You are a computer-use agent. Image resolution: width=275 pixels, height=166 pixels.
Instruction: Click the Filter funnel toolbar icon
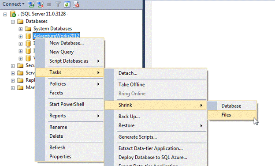point(58,4)
